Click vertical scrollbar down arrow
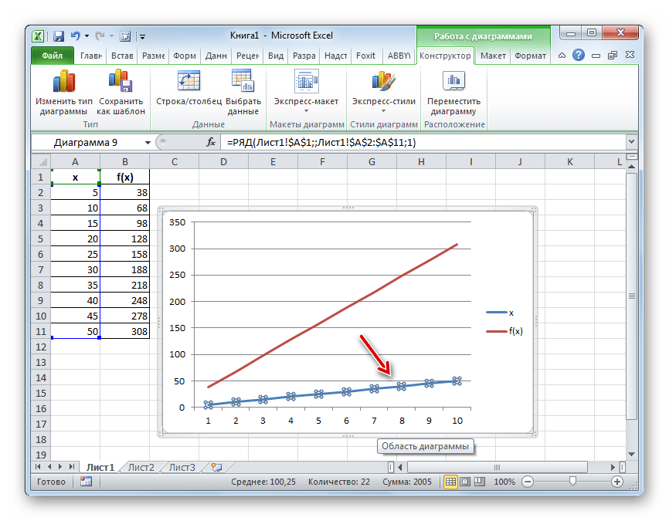669x521 pixels. [x=631, y=454]
